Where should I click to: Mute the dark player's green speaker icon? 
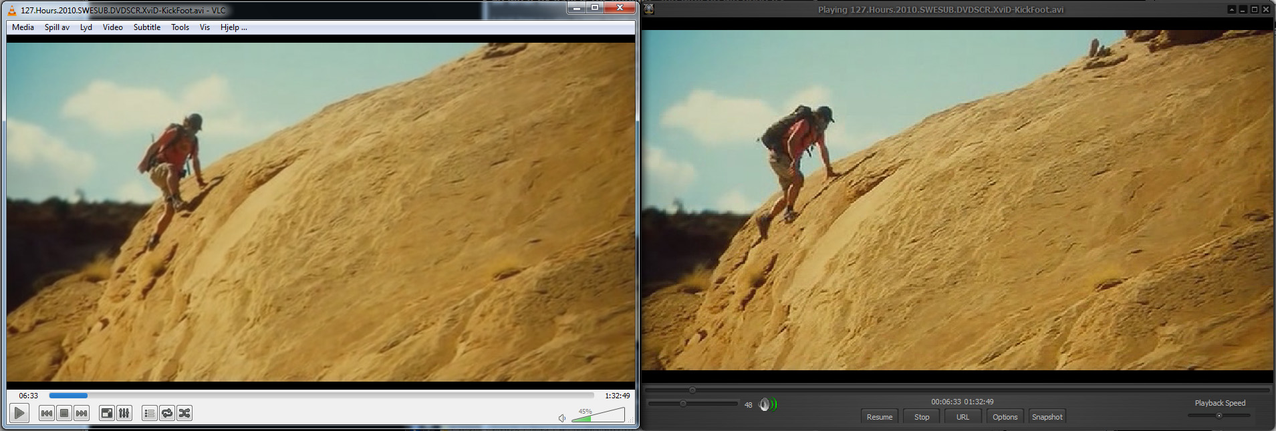point(767,404)
